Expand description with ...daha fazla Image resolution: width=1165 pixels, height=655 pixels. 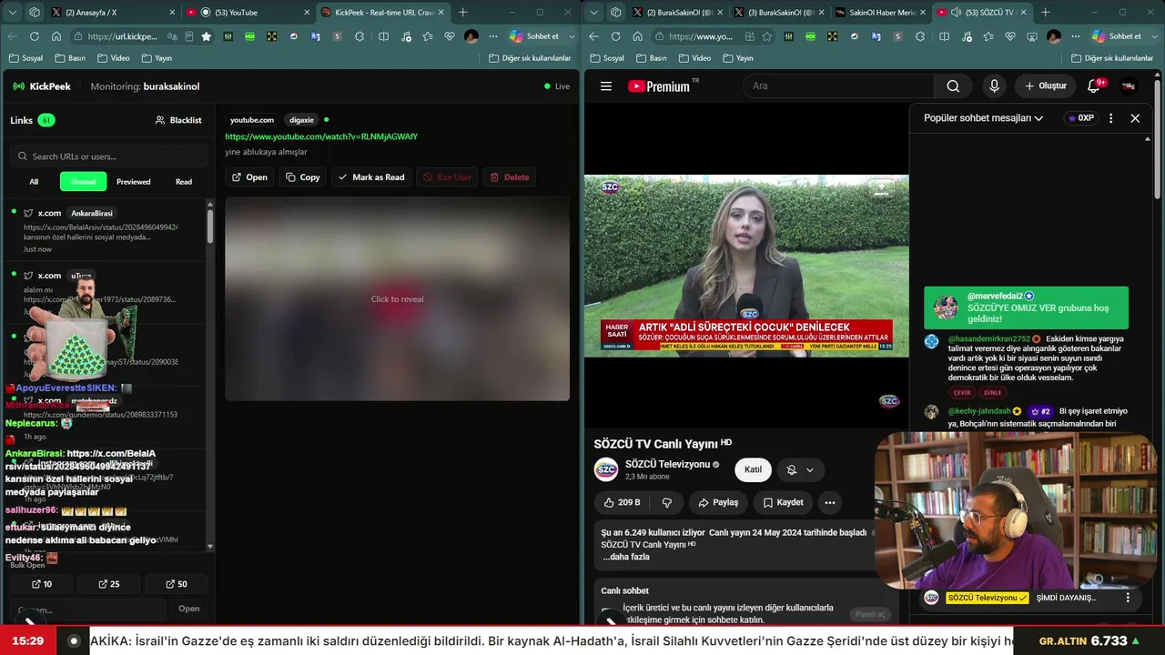pos(626,557)
